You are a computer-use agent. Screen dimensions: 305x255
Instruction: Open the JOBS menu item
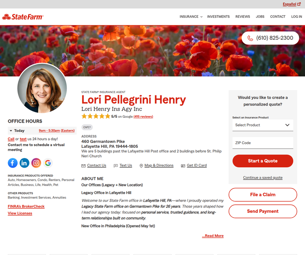pyautogui.click(x=260, y=17)
